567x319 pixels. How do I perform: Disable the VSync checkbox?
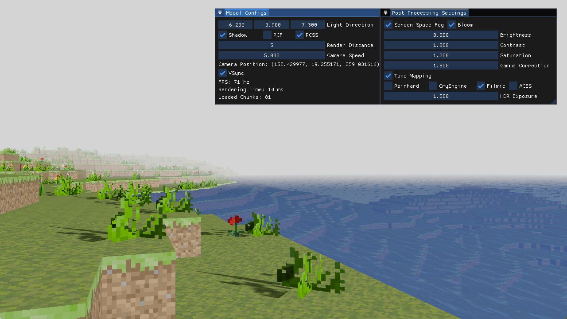point(223,73)
